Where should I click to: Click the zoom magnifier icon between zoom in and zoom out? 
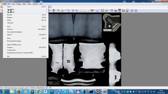tap(62, 10)
